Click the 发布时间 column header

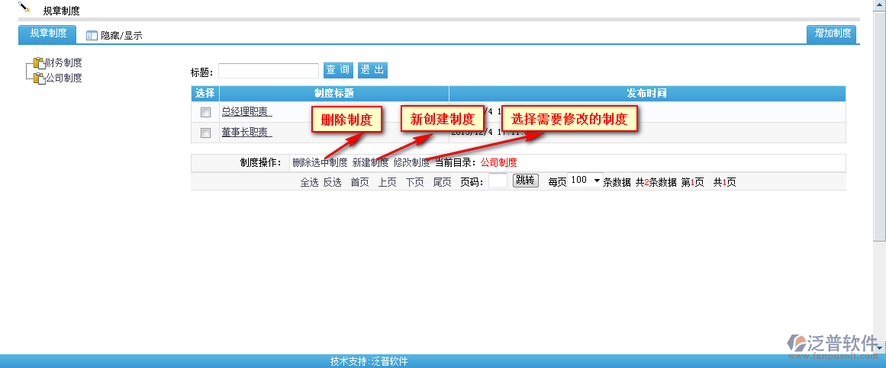click(x=647, y=93)
